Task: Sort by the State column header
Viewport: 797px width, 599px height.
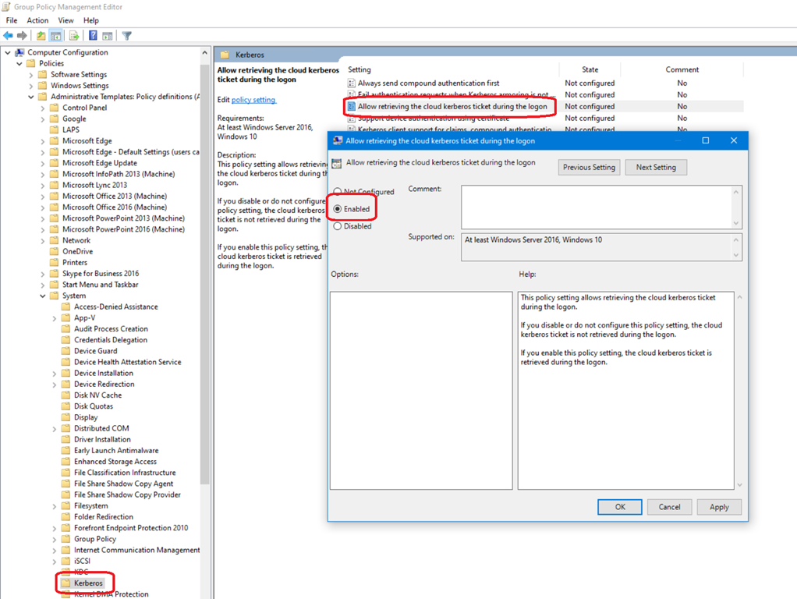Action: (590, 69)
